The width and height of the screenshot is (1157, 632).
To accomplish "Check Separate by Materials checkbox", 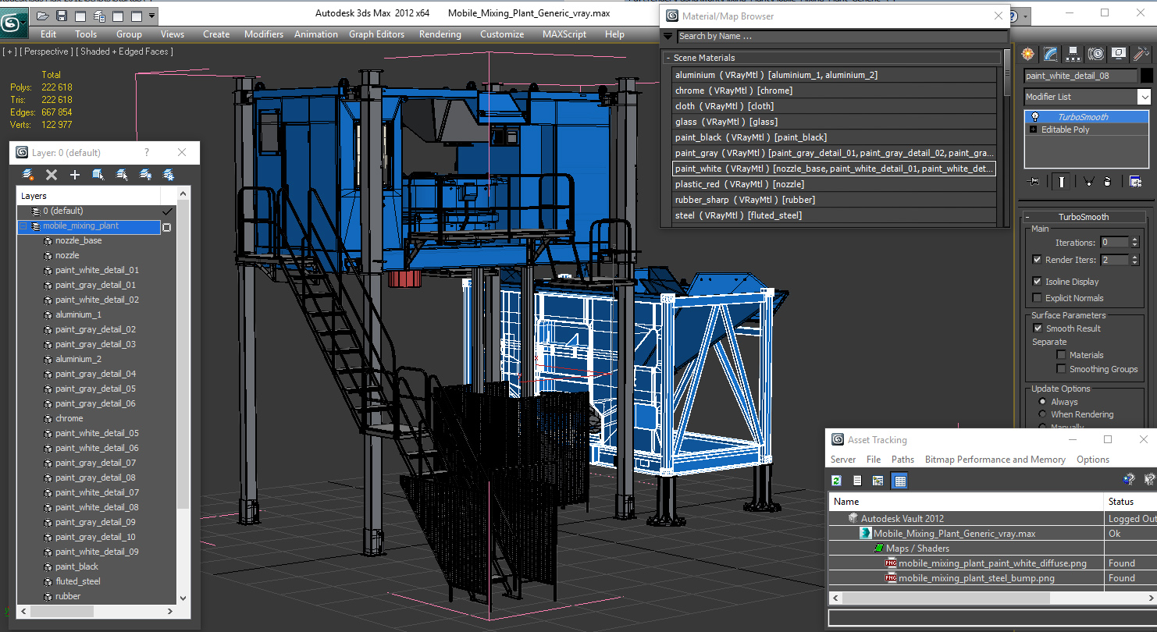I will pyautogui.click(x=1061, y=355).
